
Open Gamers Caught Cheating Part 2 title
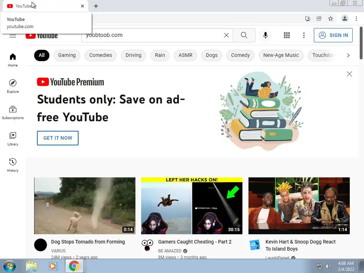tap(195, 242)
